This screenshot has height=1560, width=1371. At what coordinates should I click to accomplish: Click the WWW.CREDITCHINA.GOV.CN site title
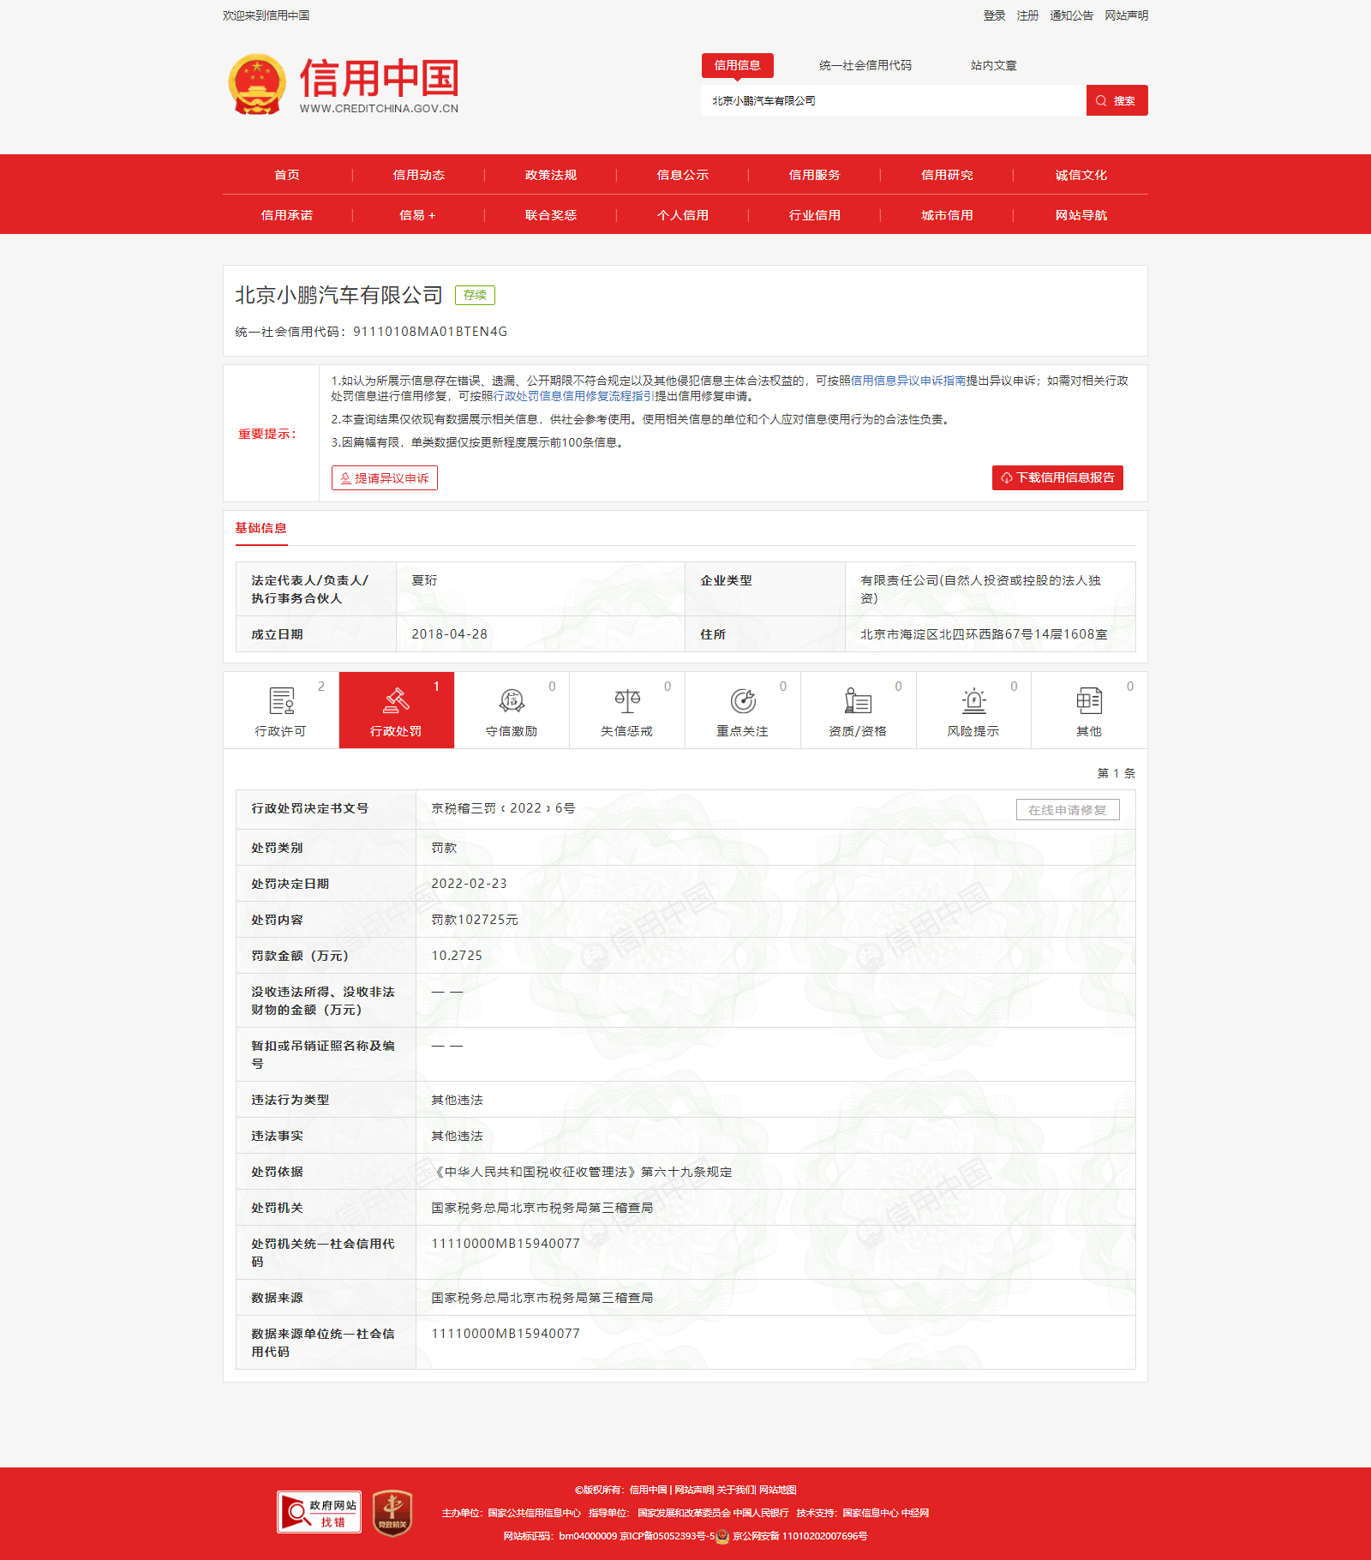[x=379, y=109]
